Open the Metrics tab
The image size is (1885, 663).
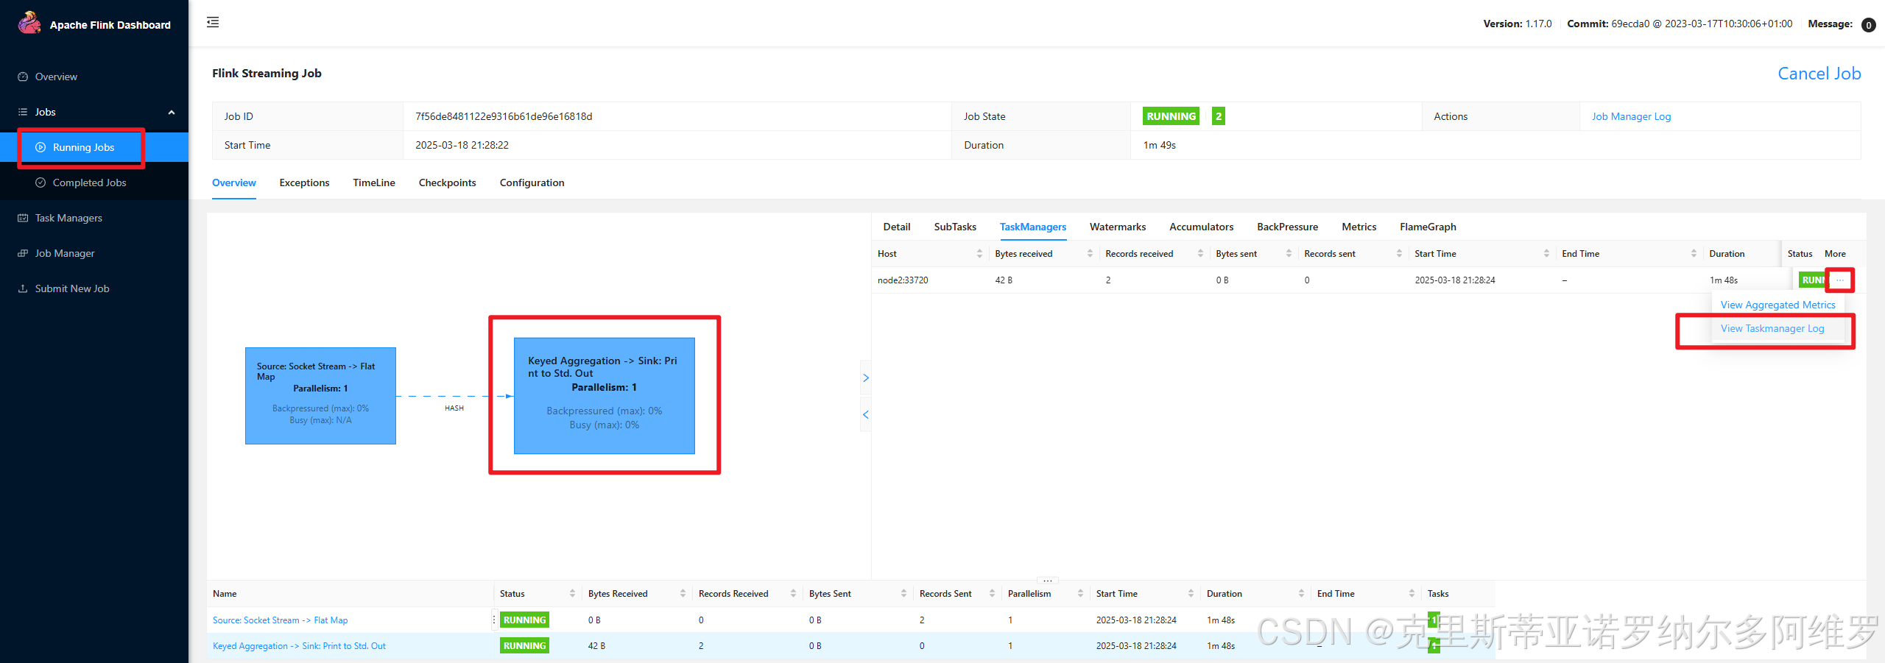pos(1359,227)
